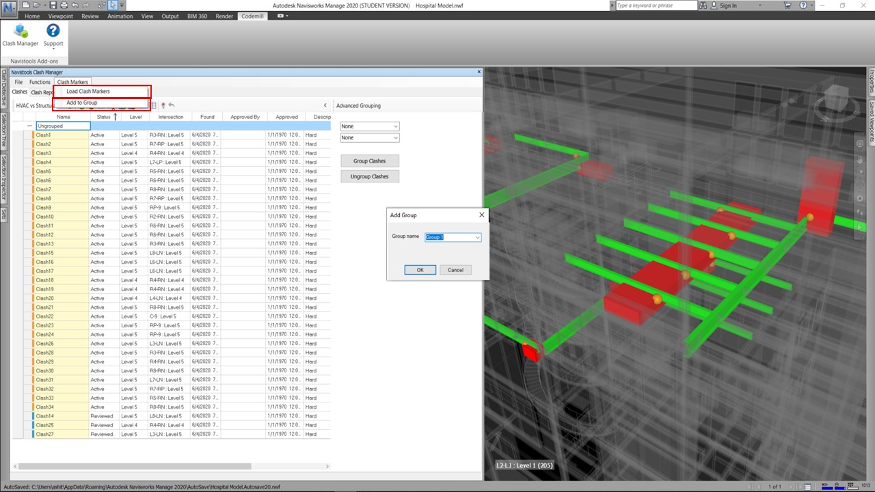
Task: Sort by the Intersection column header
Action: [x=170, y=117]
